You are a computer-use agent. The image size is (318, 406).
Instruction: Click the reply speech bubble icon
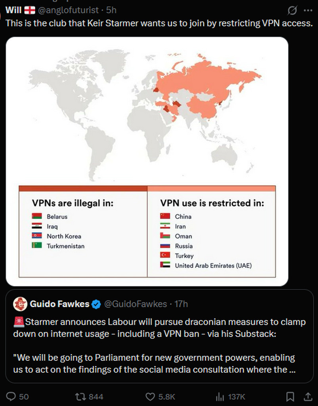point(12,396)
